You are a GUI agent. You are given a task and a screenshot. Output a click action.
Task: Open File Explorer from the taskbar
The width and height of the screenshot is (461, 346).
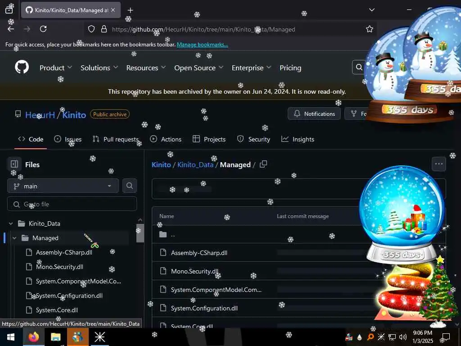click(55, 337)
